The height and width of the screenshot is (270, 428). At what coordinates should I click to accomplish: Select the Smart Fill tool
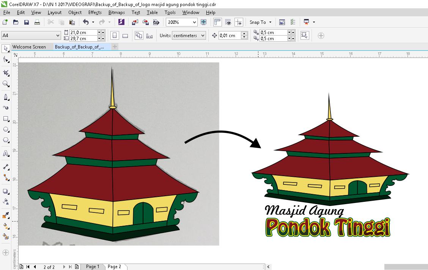click(6, 237)
